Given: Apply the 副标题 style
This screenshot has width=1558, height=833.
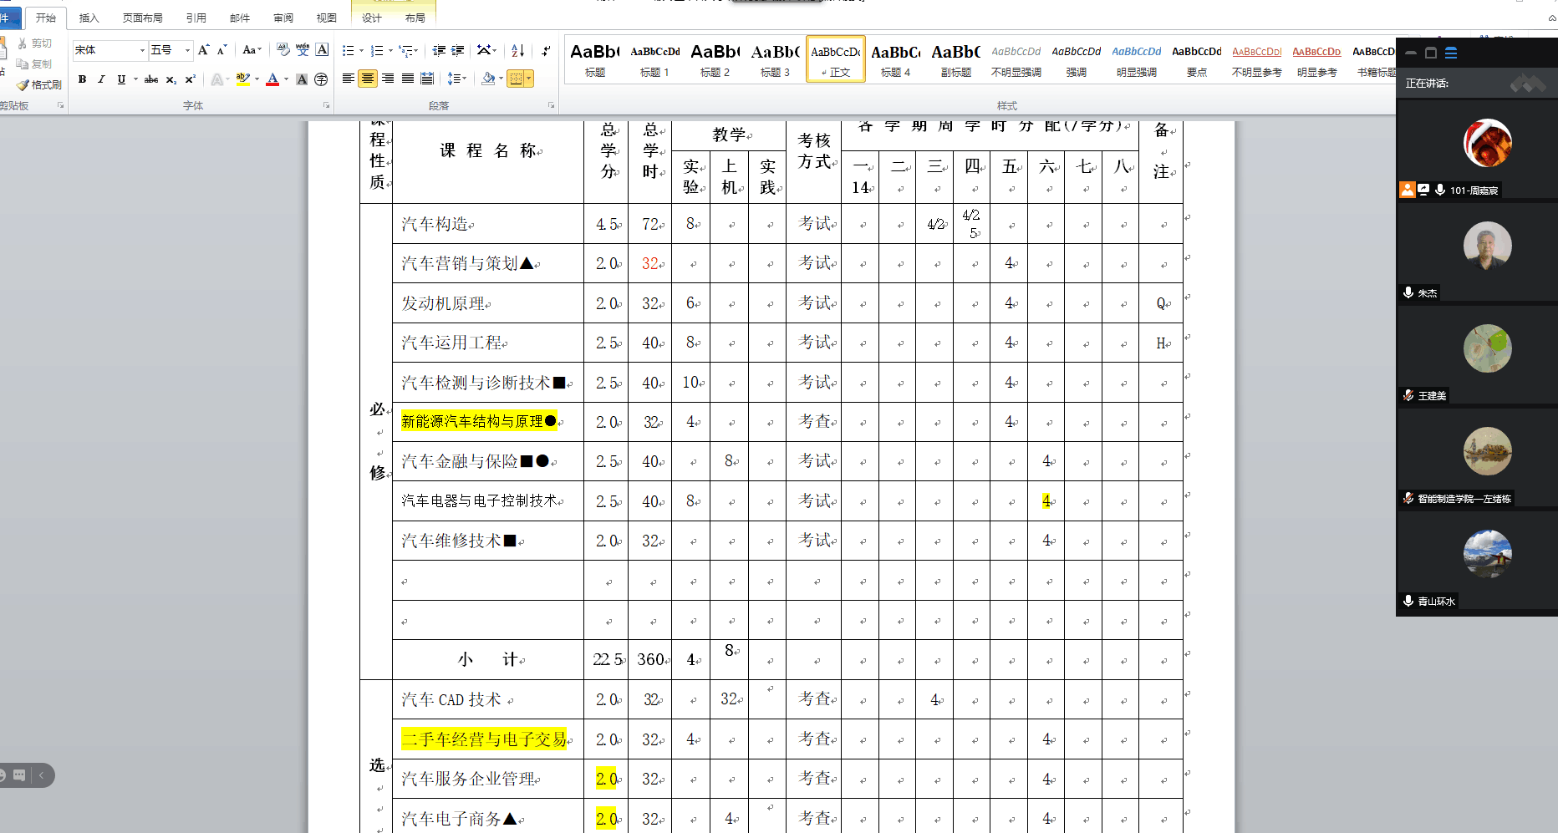Looking at the screenshot, I should (955, 60).
